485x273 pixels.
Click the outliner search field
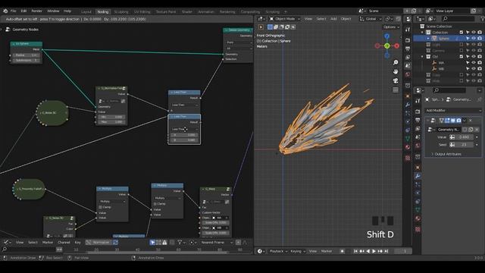click(x=458, y=19)
